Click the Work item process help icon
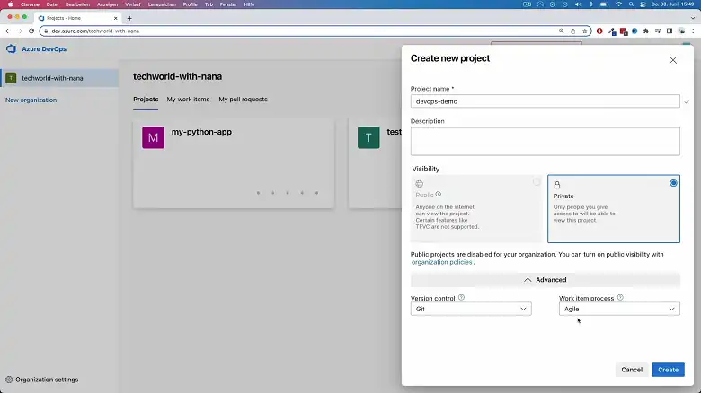Screen dimensions: 701x393 (x=620, y=297)
